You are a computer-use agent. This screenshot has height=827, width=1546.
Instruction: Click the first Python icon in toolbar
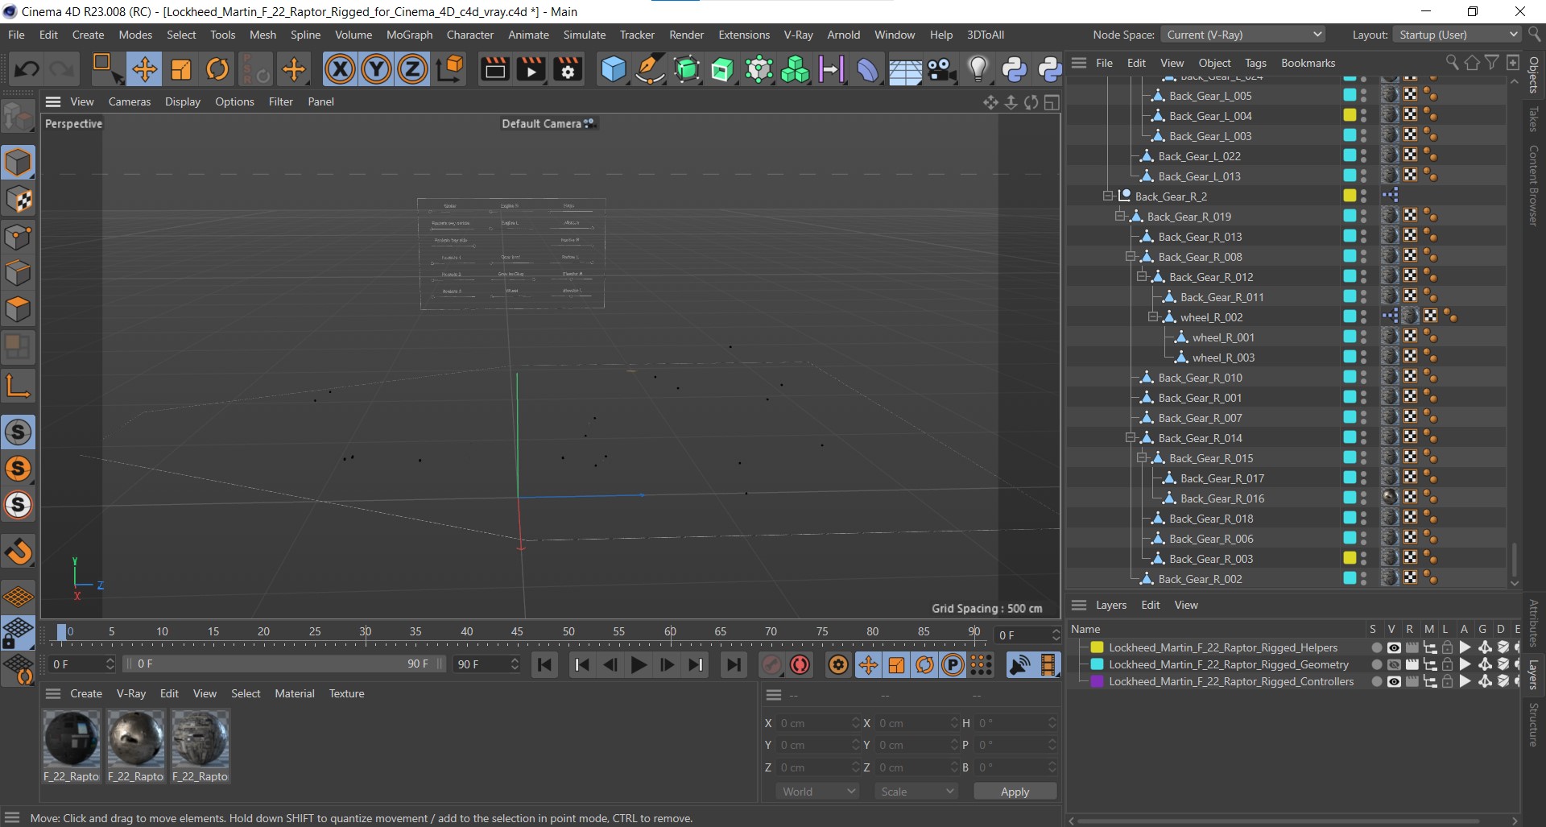point(1014,69)
